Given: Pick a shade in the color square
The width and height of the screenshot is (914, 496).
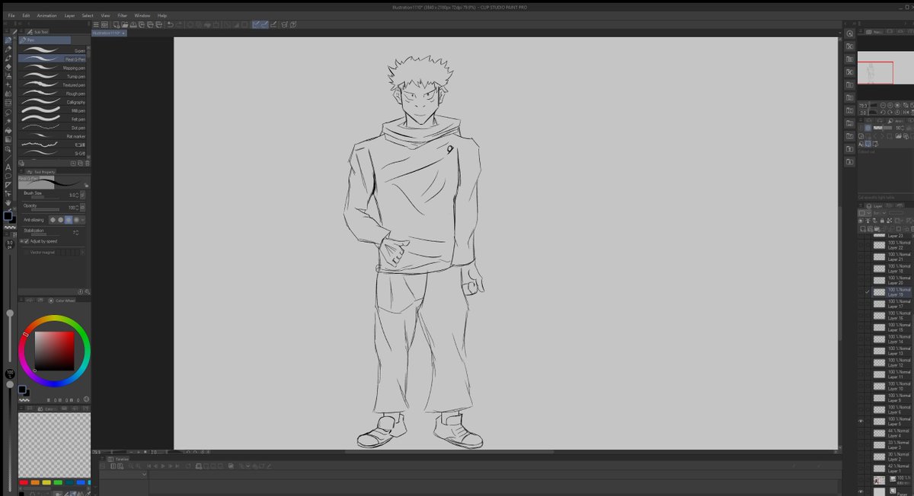Looking at the screenshot, I should (55, 351).
